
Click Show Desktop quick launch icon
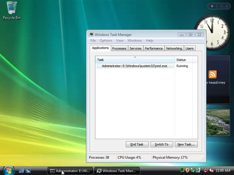(x=21, y=171)
